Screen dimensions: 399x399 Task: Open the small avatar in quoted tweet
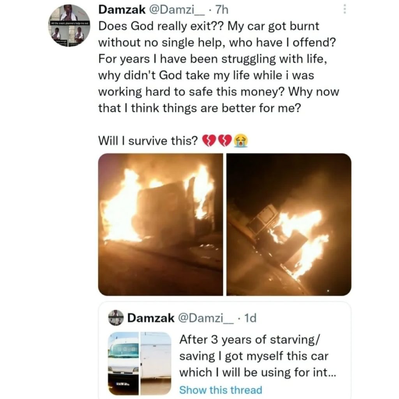click(116, 318)
